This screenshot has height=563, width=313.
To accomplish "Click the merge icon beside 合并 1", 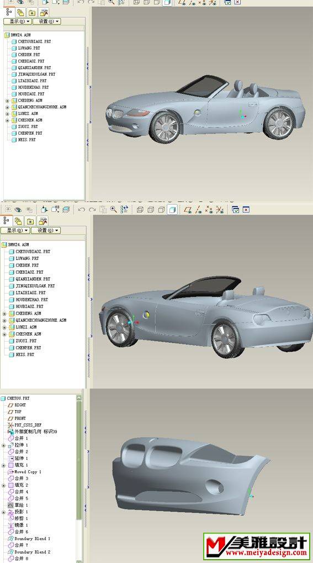I will click(10, 438).
